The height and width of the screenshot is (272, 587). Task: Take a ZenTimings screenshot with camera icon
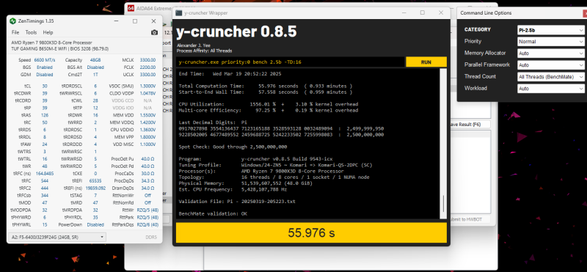(x=154, y=32)
